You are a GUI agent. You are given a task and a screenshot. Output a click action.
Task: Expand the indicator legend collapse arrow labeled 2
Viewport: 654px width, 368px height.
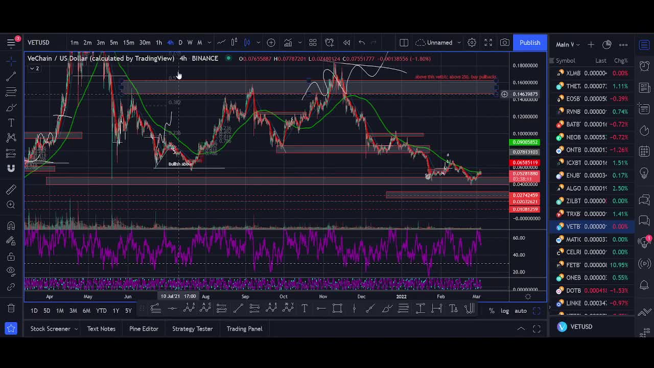35,68
